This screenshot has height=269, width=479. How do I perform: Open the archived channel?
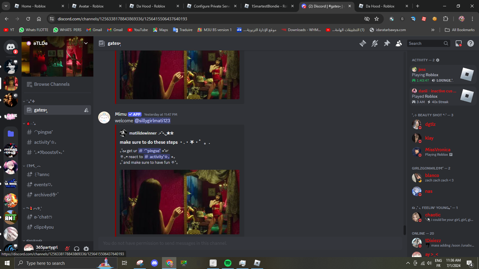pyautogui.click(x=57, y=195)
